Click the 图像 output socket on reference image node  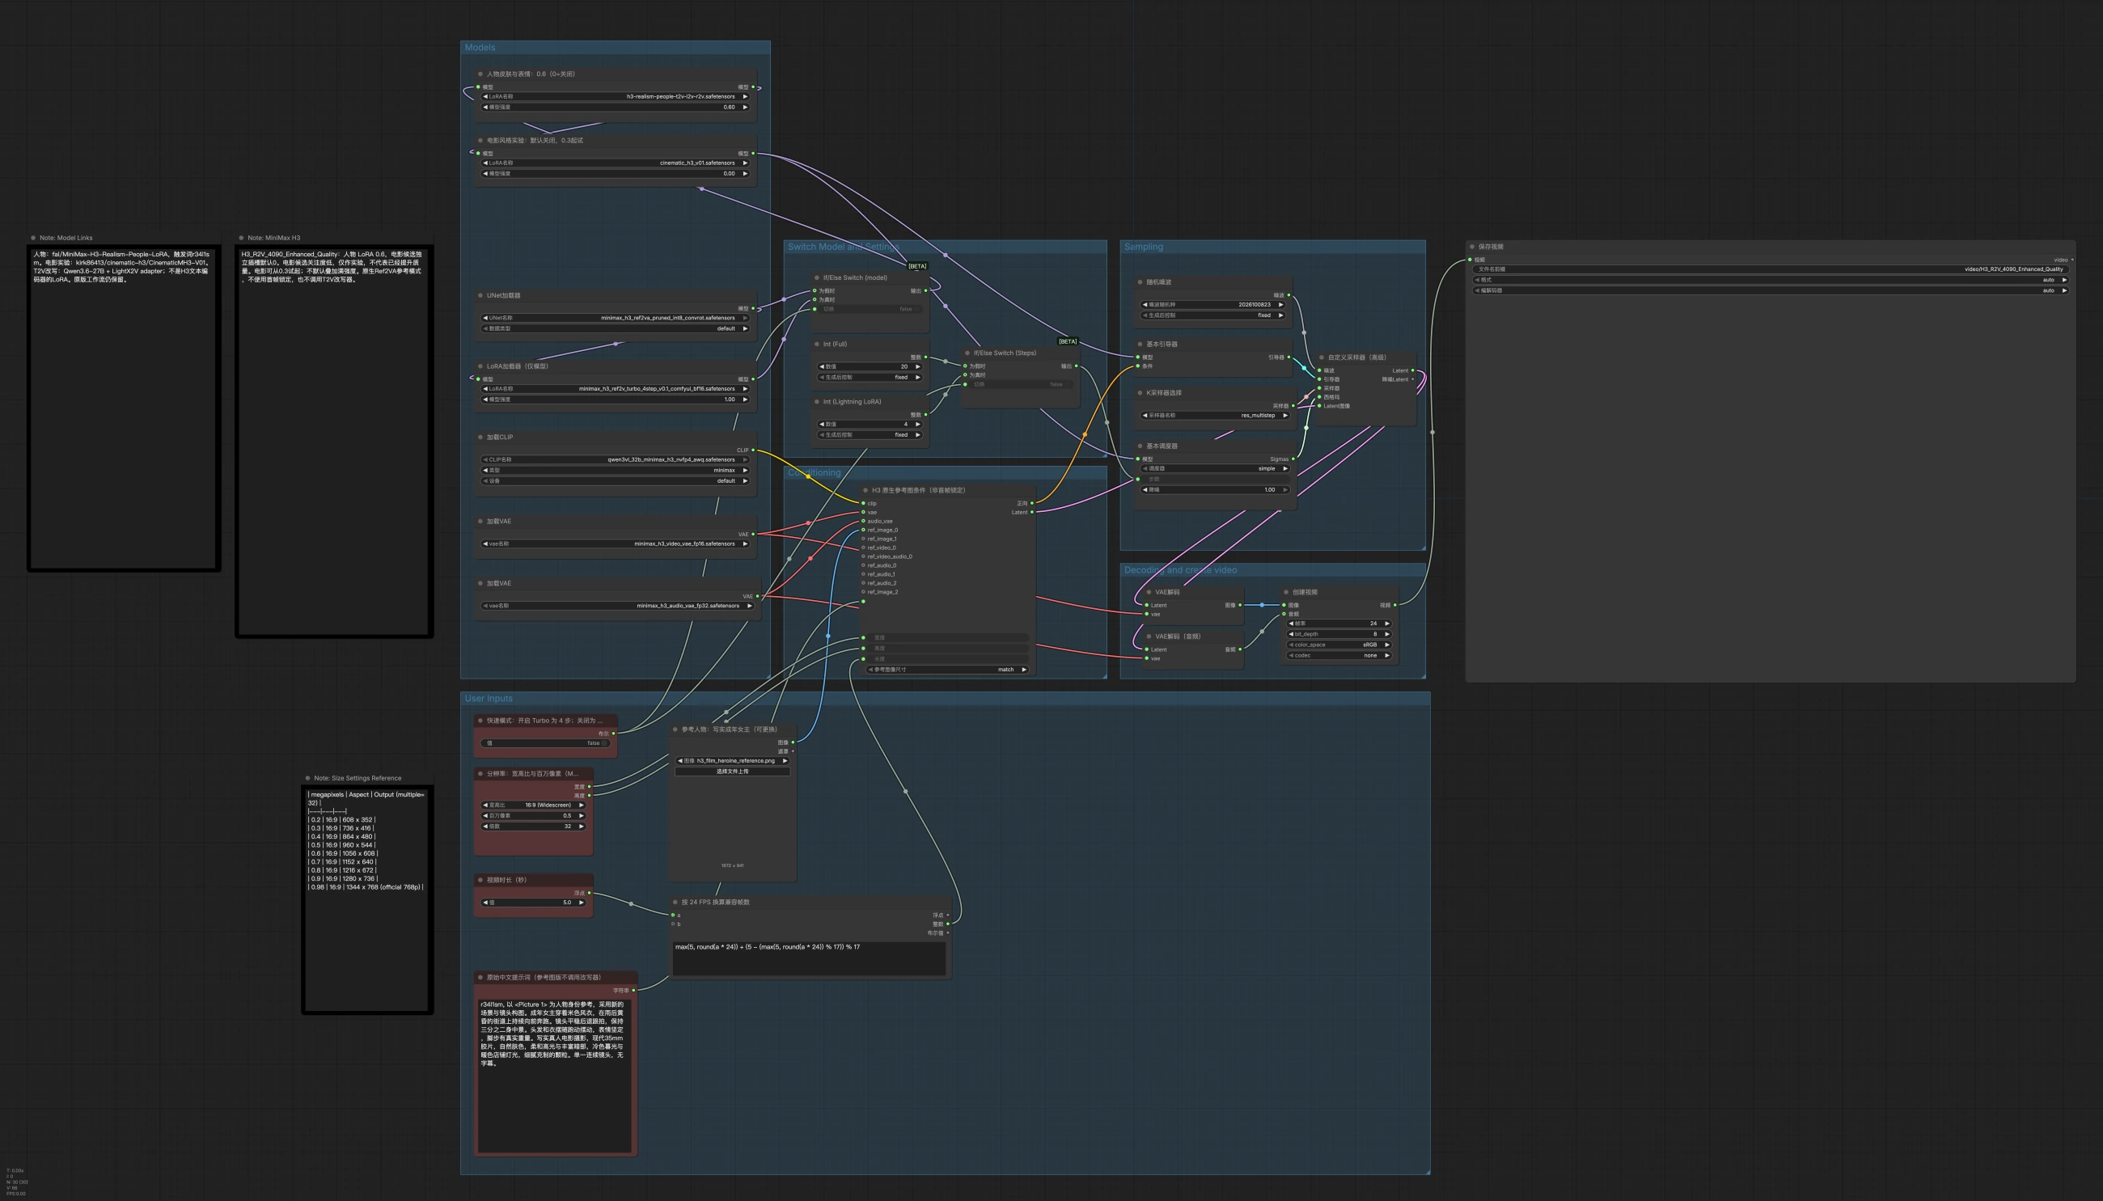[793, 742]
